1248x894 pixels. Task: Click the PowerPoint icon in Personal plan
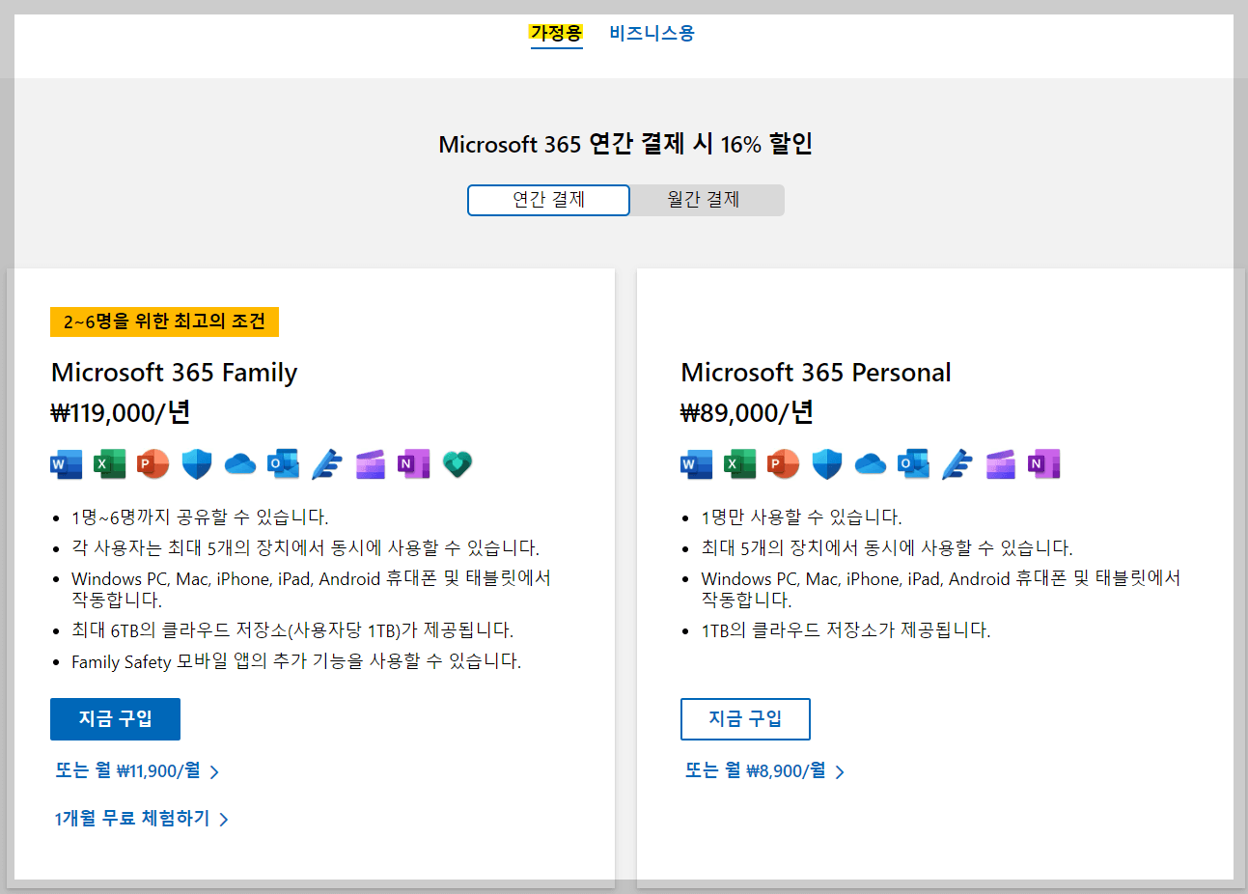click(783, 464)
